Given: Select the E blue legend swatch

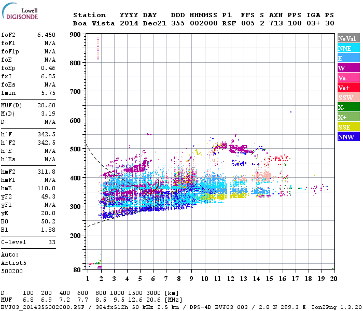Looking at the screenshot, I should click(x=348, y=58).
